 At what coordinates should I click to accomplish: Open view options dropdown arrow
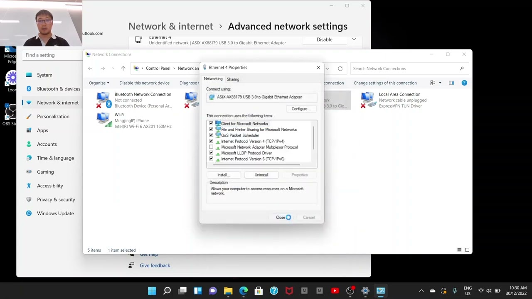click(x=440, y=83)
